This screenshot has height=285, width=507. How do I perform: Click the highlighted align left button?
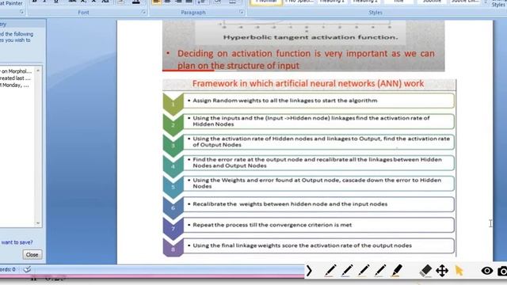tap(157, 2)
